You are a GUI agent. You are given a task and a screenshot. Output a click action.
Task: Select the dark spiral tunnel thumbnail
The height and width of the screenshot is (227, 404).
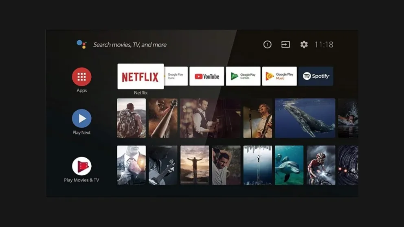point(348,165)
